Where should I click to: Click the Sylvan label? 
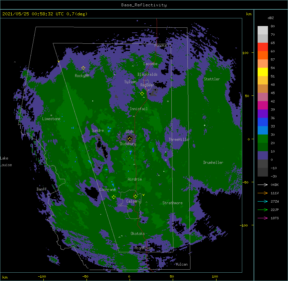(x=130, y=82)
